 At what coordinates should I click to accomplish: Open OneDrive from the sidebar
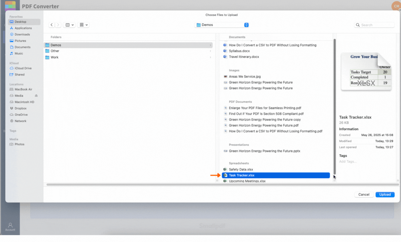coord(21,114)
